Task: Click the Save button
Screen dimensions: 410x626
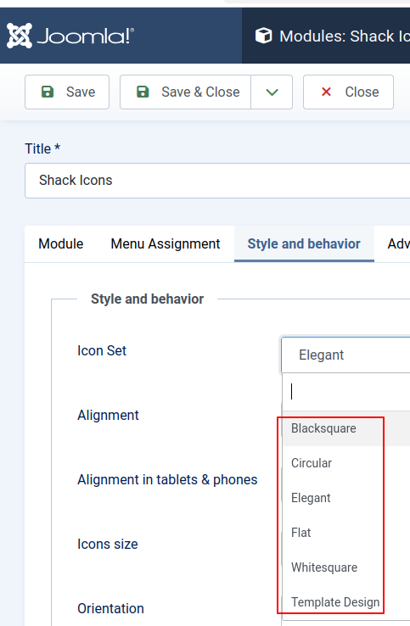Action: pyautogui.click(x=67, y=92)
